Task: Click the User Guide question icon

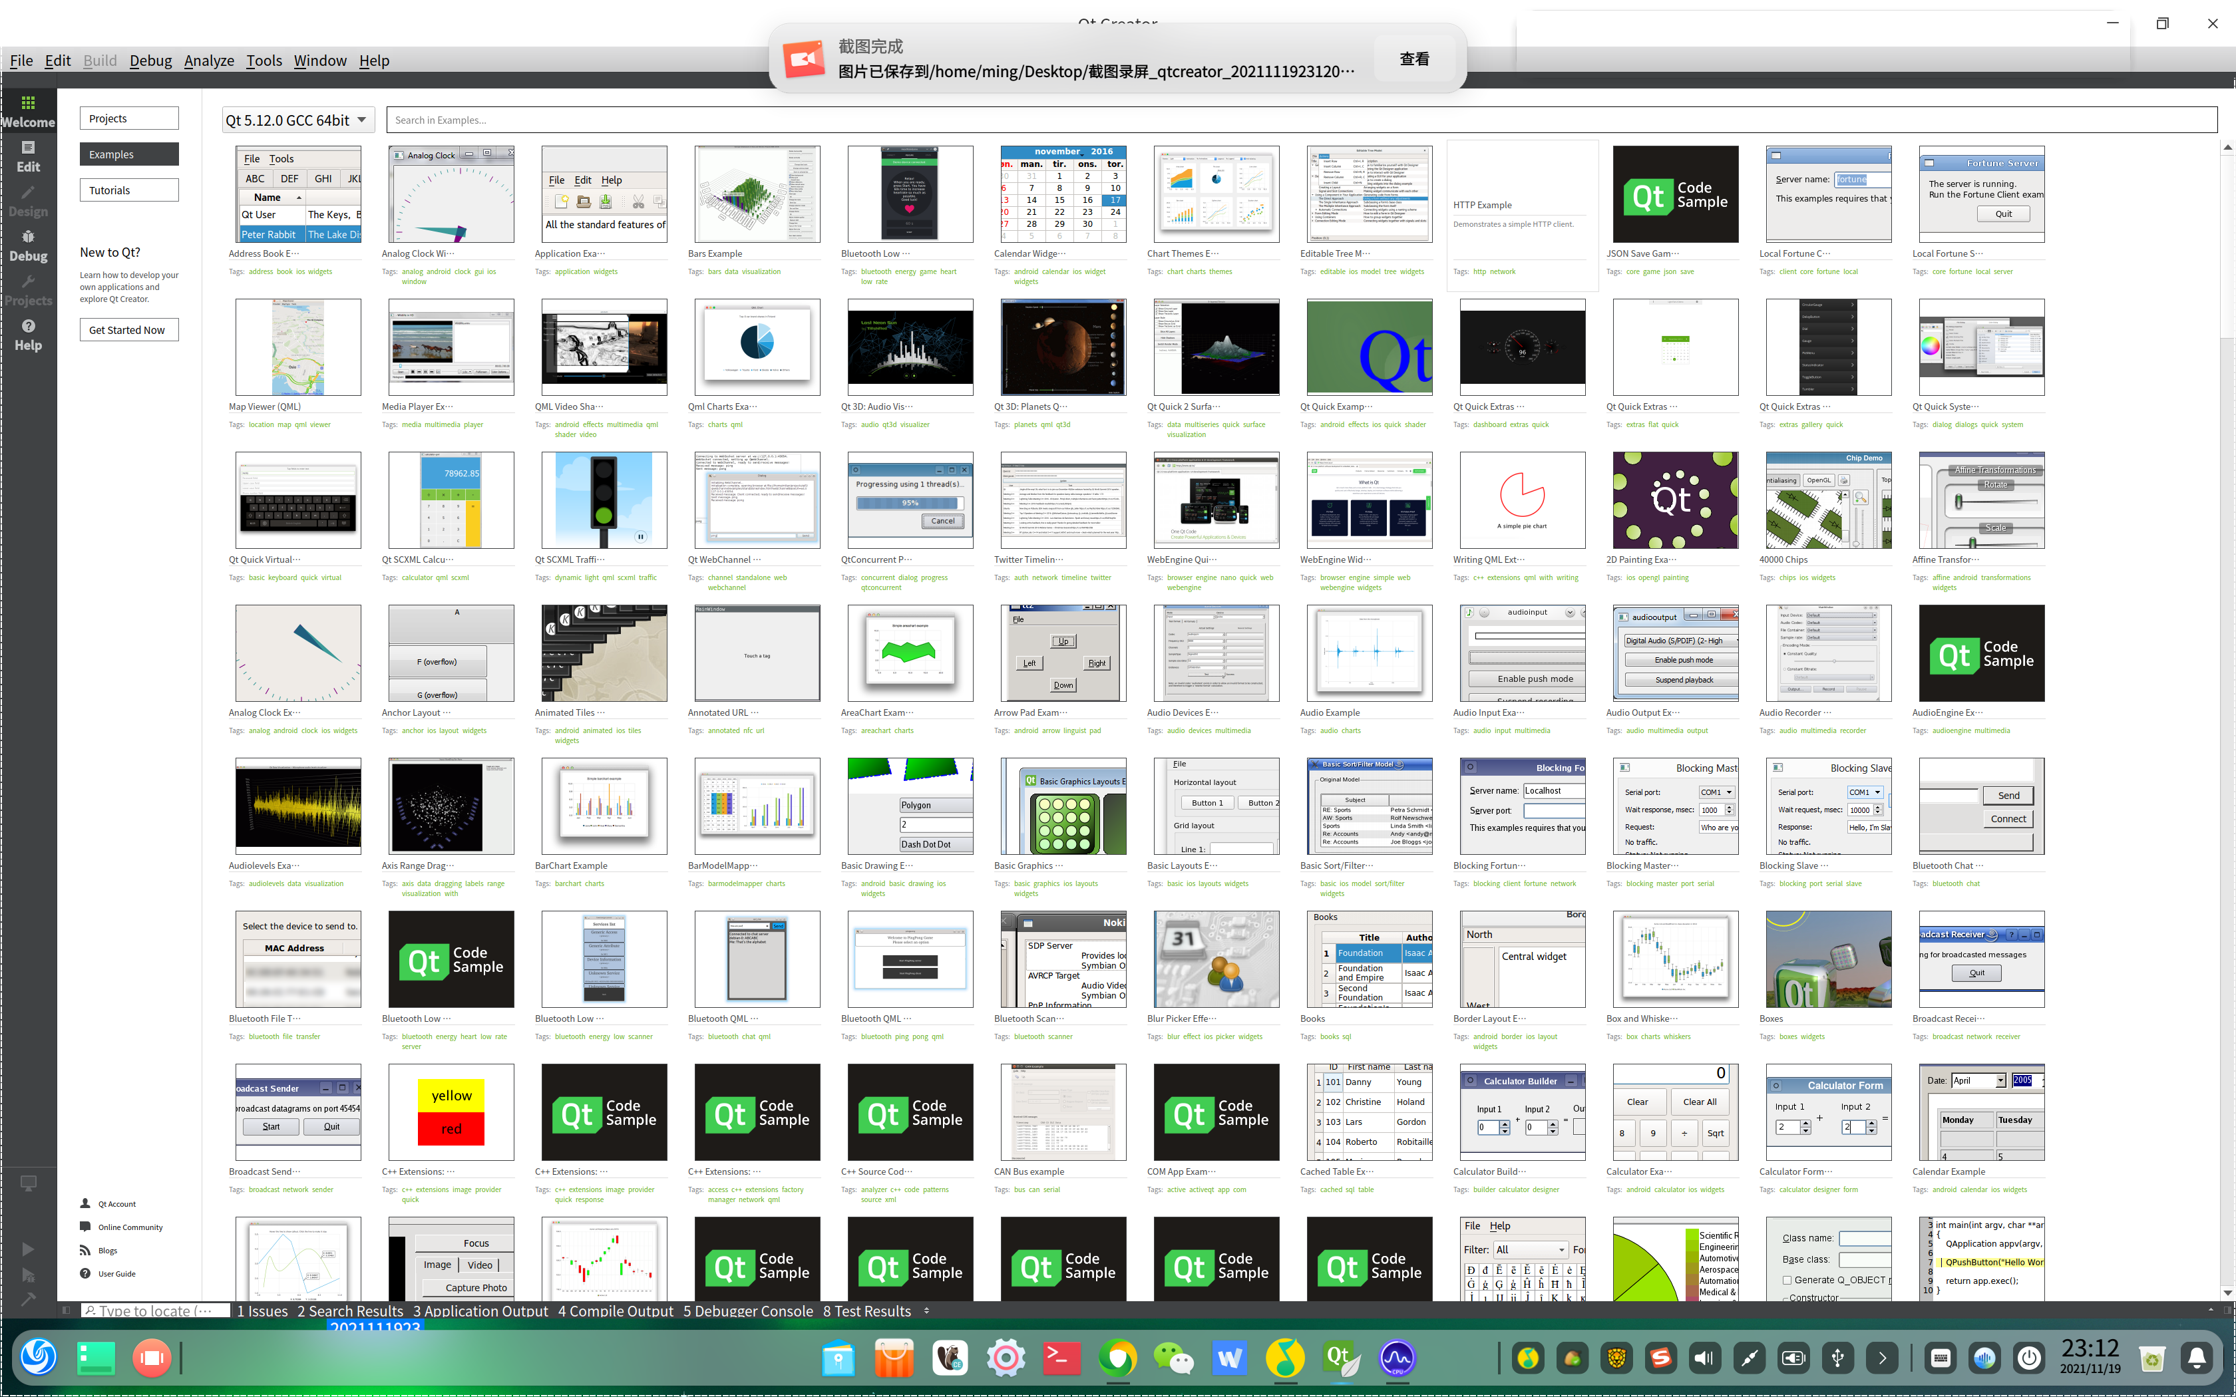Action: coord(86,1273)
